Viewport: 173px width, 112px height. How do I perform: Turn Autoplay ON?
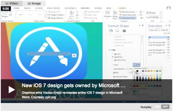click(x=157, y=107)
